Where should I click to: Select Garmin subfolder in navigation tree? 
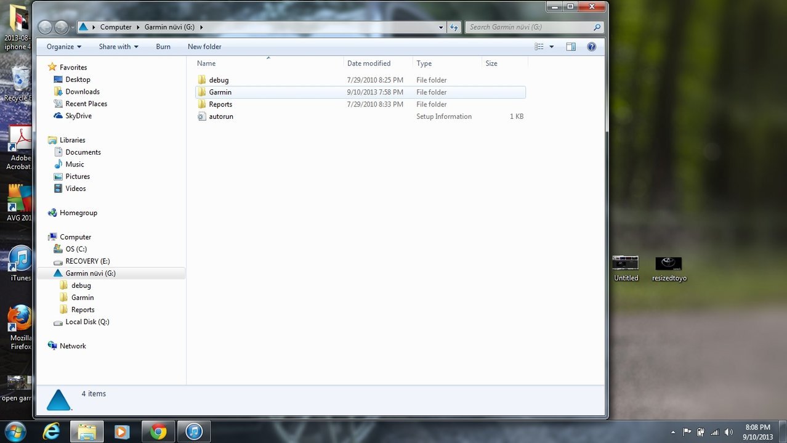83,298
